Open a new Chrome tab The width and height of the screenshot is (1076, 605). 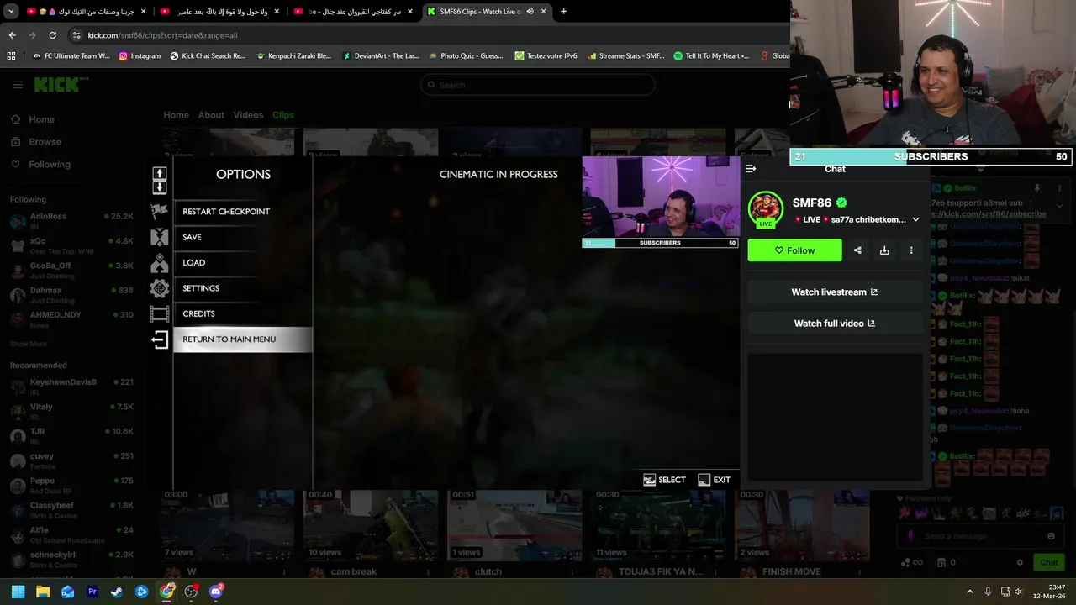563,12
